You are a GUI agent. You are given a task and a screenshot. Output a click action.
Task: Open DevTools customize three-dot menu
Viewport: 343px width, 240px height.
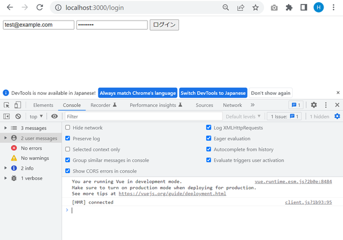point(326,105)
